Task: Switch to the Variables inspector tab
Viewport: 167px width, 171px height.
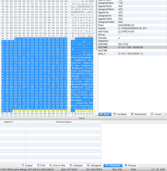Action: pyautogui.click(x=120, y=114)
